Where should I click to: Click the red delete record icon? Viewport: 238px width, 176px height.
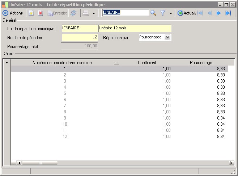(x=41, y=13)
